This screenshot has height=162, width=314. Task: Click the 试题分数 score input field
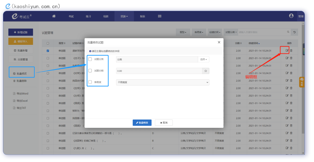[159, 71]
